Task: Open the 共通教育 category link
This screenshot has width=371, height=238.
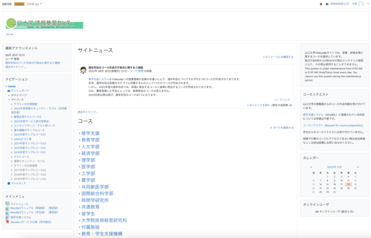Action: (x=90, y=207)
